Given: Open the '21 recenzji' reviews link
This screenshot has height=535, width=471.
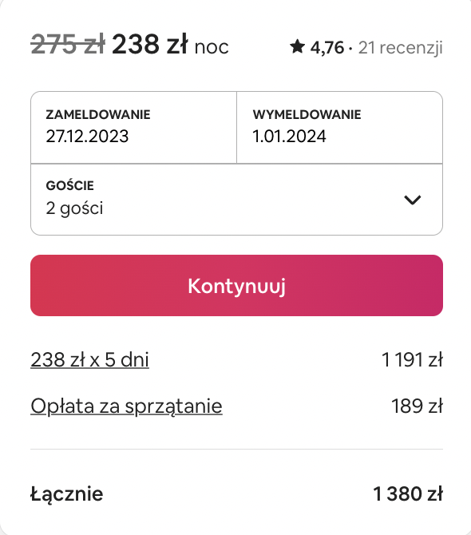Looking at the screenshot, I should (x=401, y=47).
